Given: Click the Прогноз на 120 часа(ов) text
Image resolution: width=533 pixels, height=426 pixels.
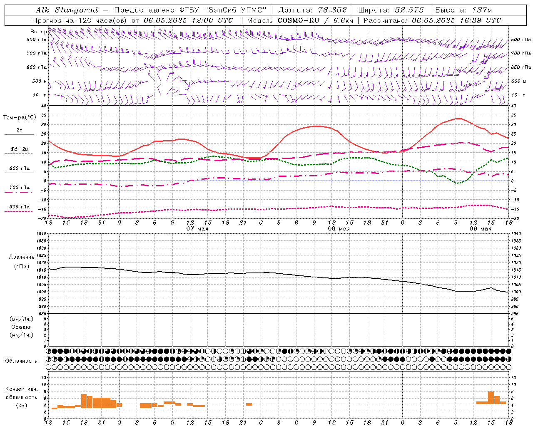Looking at the screenshot, I should [80, 20].
